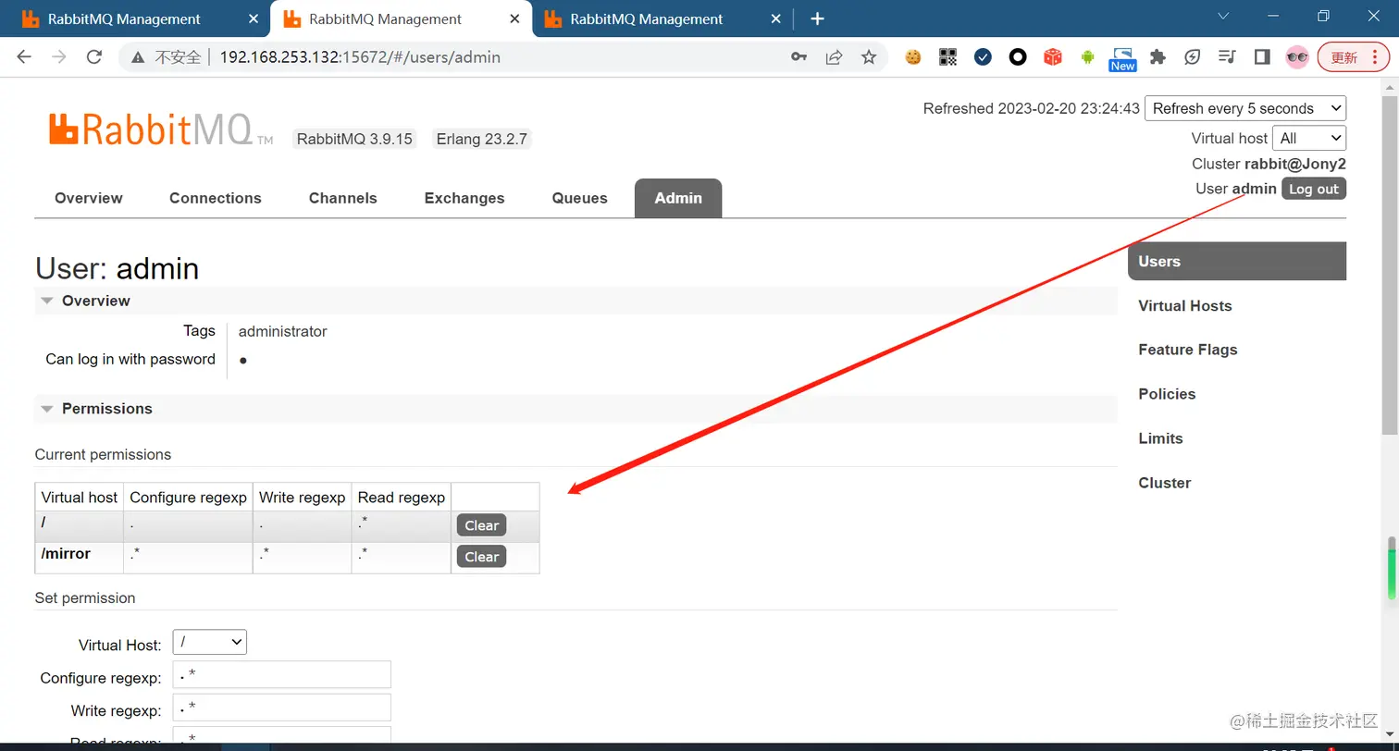Image resolution: width=1399 pixels, height=751 pixels.
Task: Open the lightning leaf extension icon
Action: [x=1193, y=56]
